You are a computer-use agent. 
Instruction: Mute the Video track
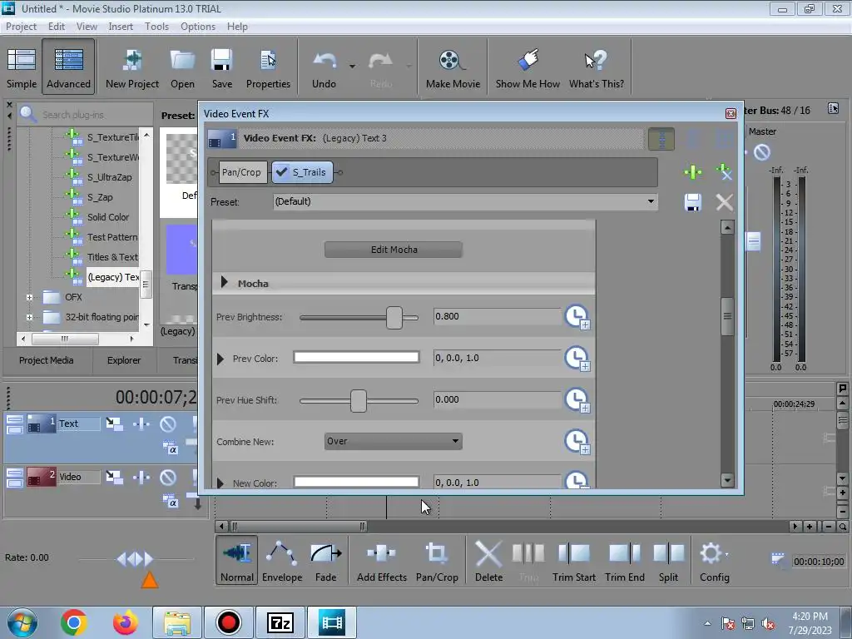[168, 477]
